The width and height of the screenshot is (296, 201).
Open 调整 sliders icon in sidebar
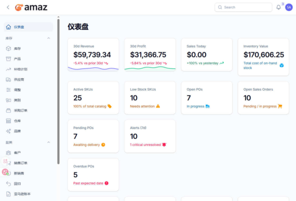coord(8,90)
